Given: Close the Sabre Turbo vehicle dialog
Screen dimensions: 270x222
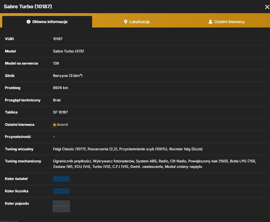Looking at the screenshot, I should click(267, 7).
